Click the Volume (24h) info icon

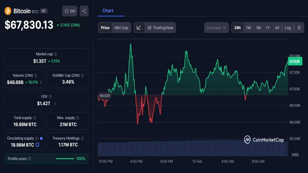coord(35,75)
